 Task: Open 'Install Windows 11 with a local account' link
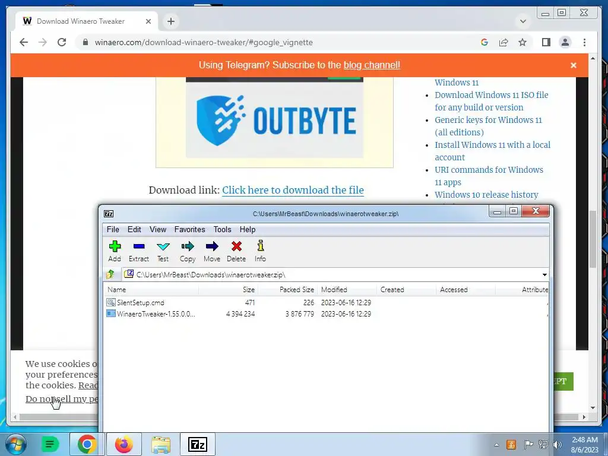[x=492, y=151]
